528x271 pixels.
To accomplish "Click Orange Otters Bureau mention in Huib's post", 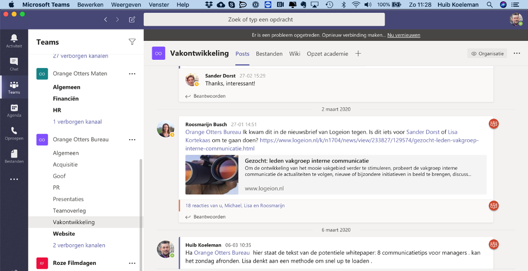I will tap(222, 253).
